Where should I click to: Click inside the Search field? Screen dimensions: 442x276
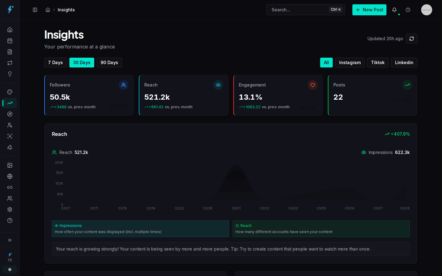295,10
